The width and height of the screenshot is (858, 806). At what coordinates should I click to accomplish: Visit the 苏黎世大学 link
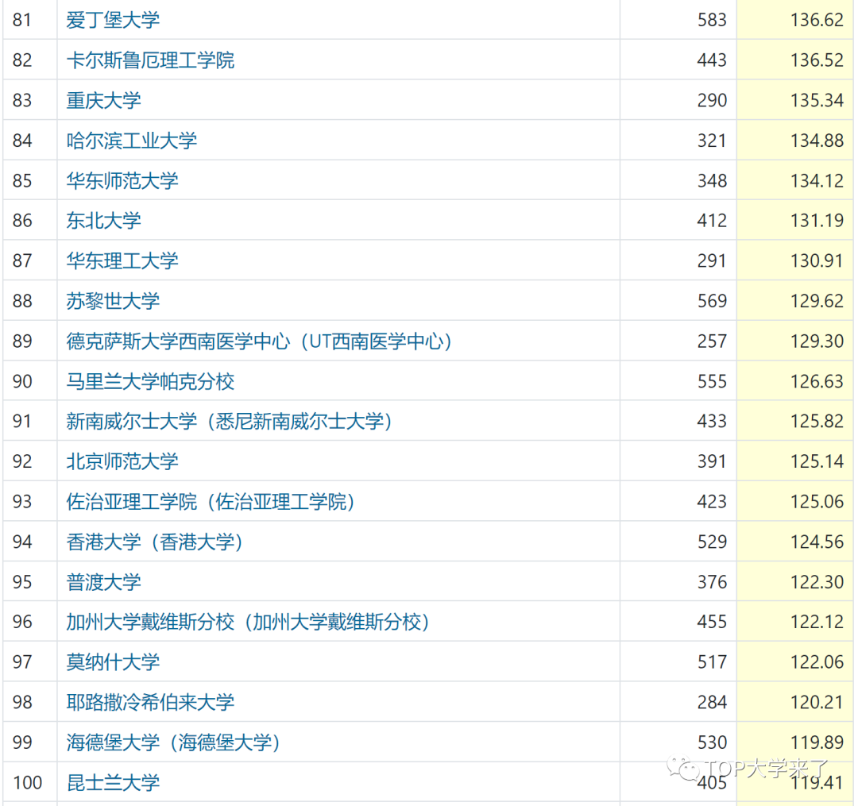[113, 301]
